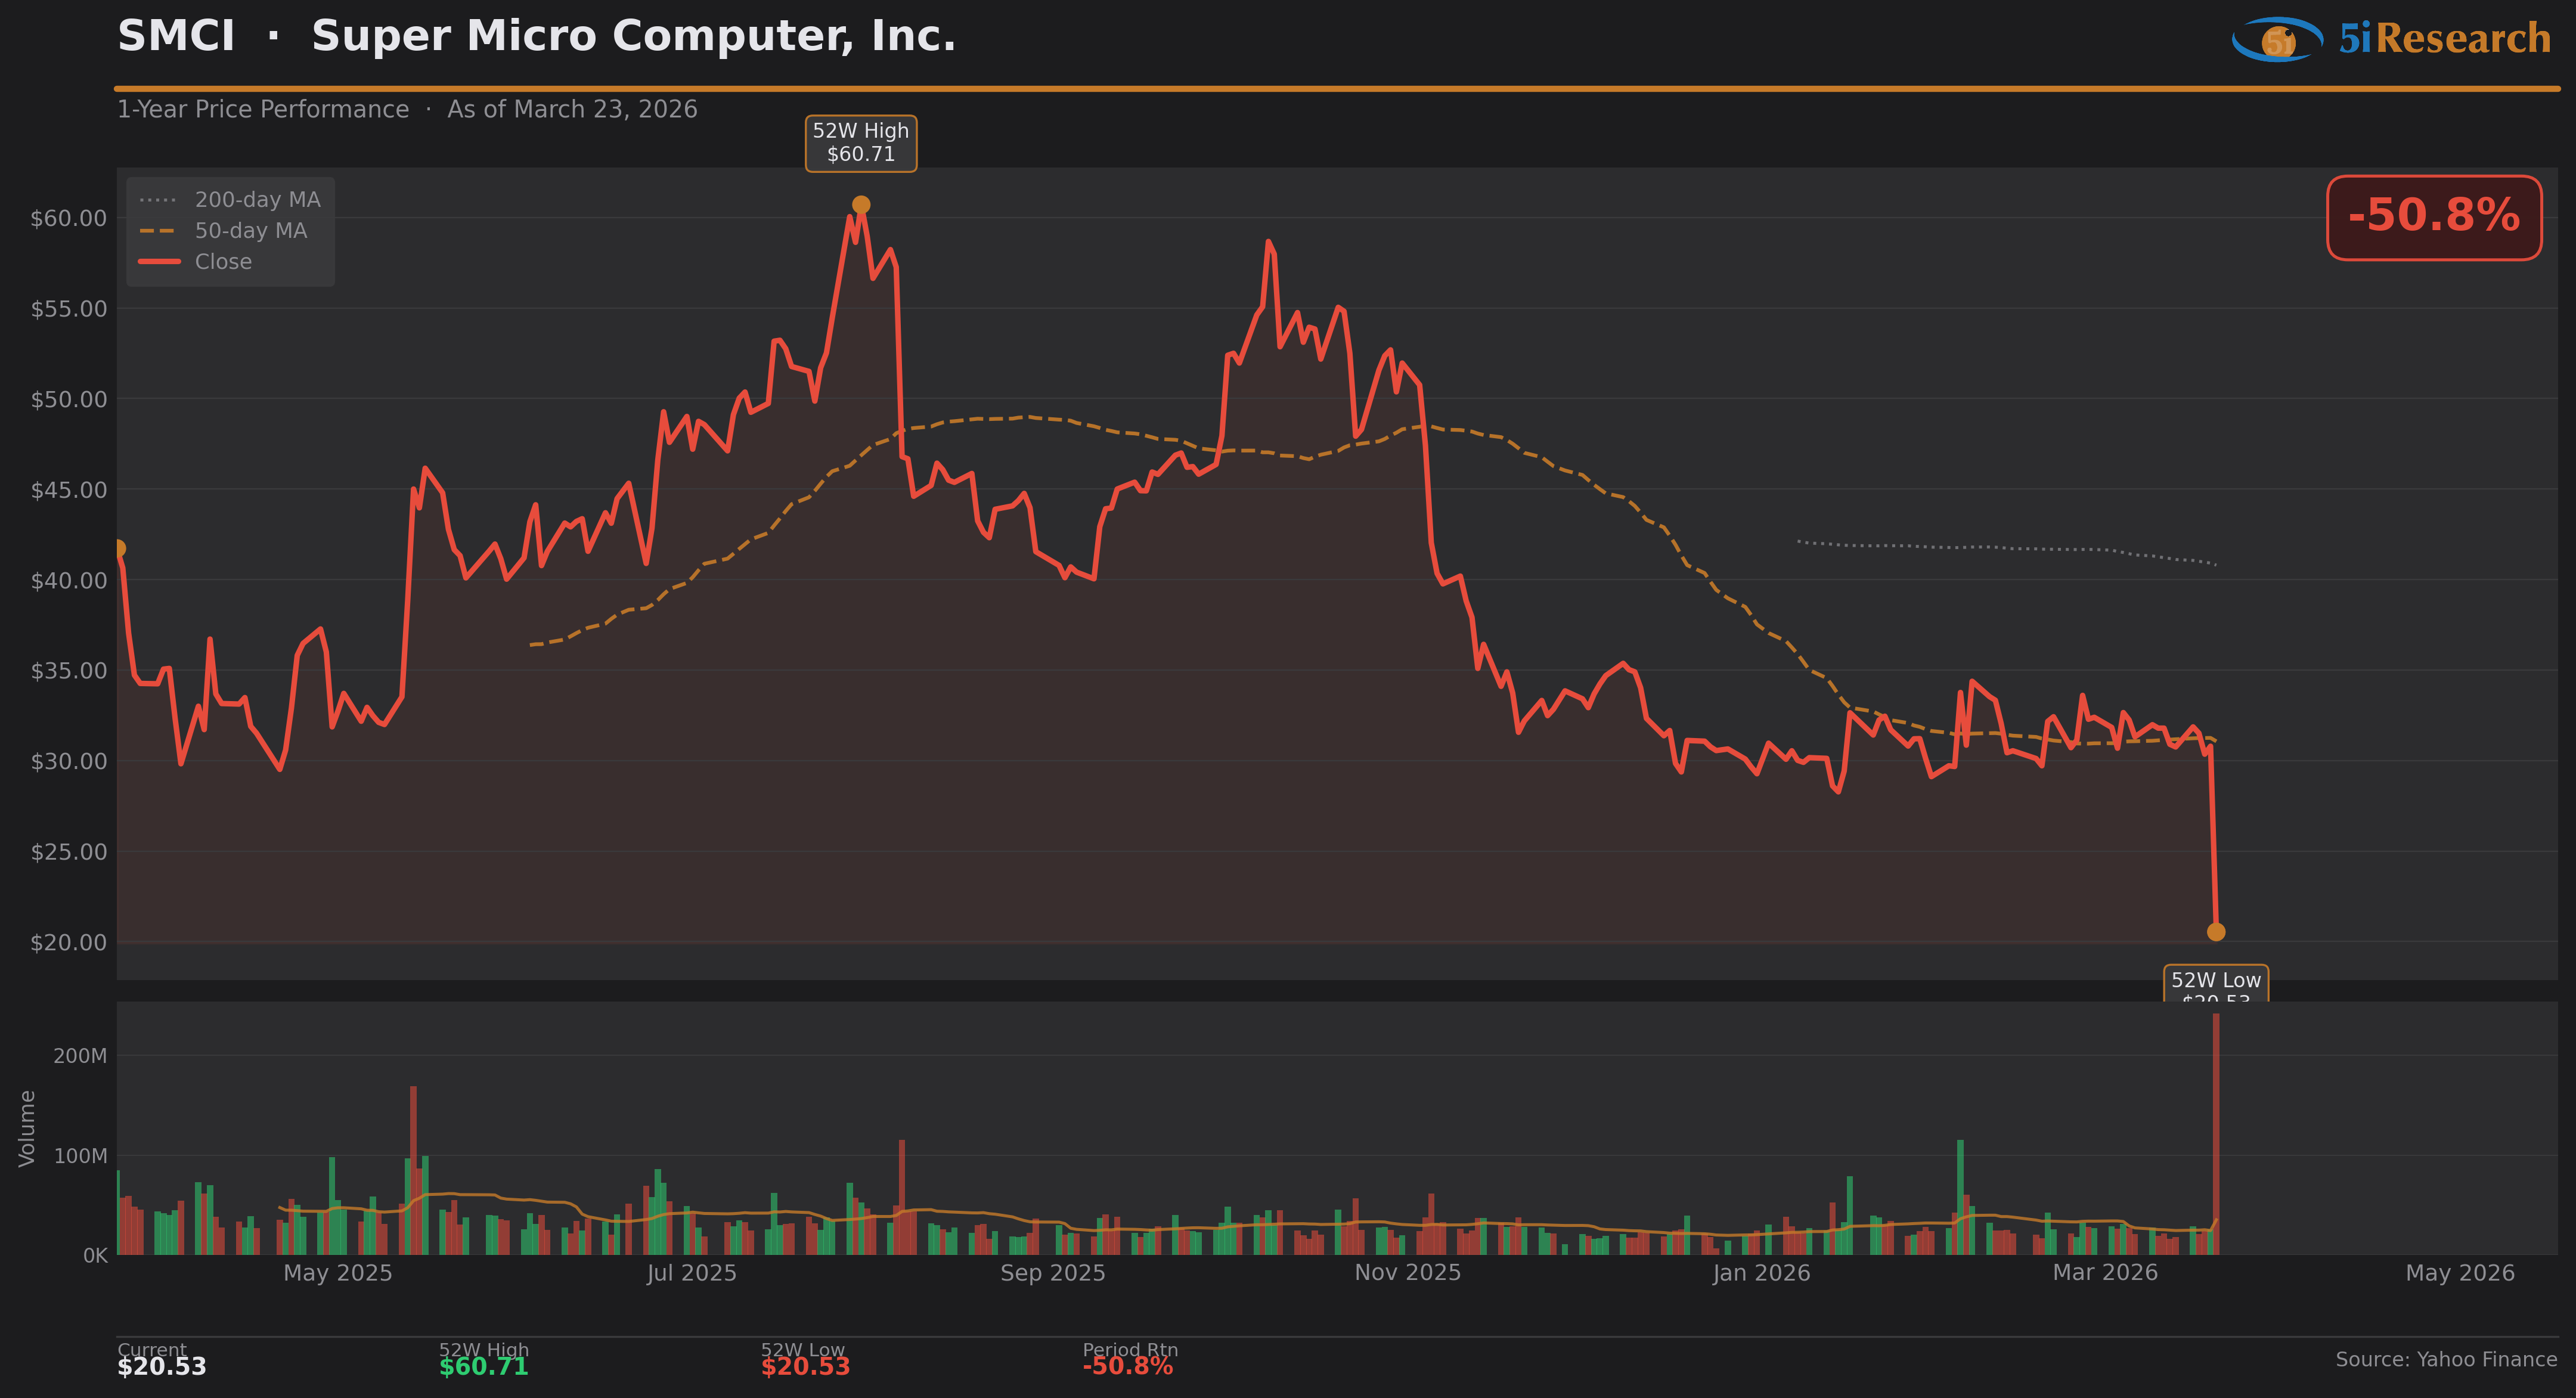
Task: Toggle the 50-day MA legend entry
Action: pos(250,231)
